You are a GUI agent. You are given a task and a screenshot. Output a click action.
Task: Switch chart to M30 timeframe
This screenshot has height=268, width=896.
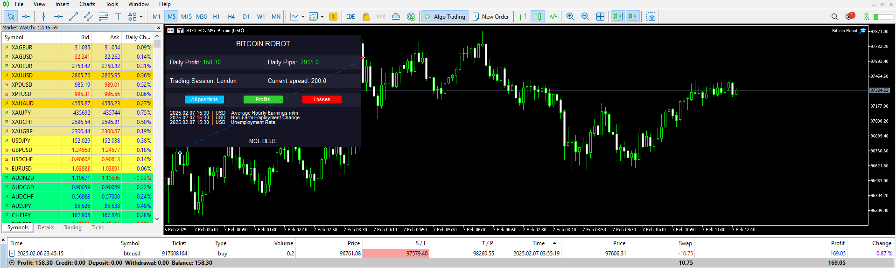(202, 17)
